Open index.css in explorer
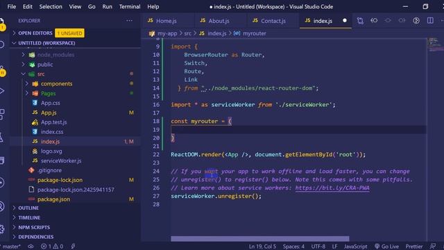 [x=52, y=132]
